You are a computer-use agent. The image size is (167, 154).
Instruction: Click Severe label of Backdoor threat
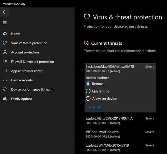point(150,67)
